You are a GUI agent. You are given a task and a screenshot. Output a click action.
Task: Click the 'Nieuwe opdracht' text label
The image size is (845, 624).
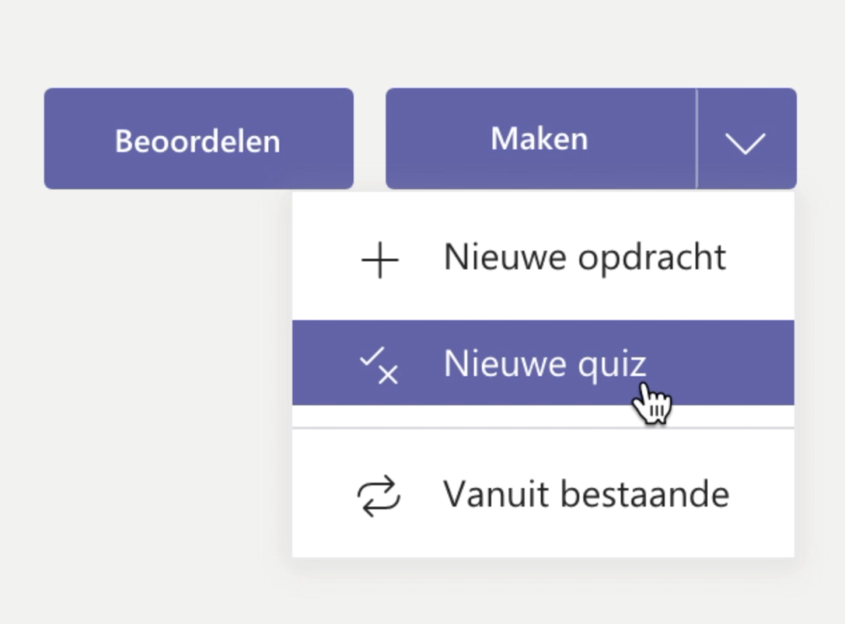584,257
